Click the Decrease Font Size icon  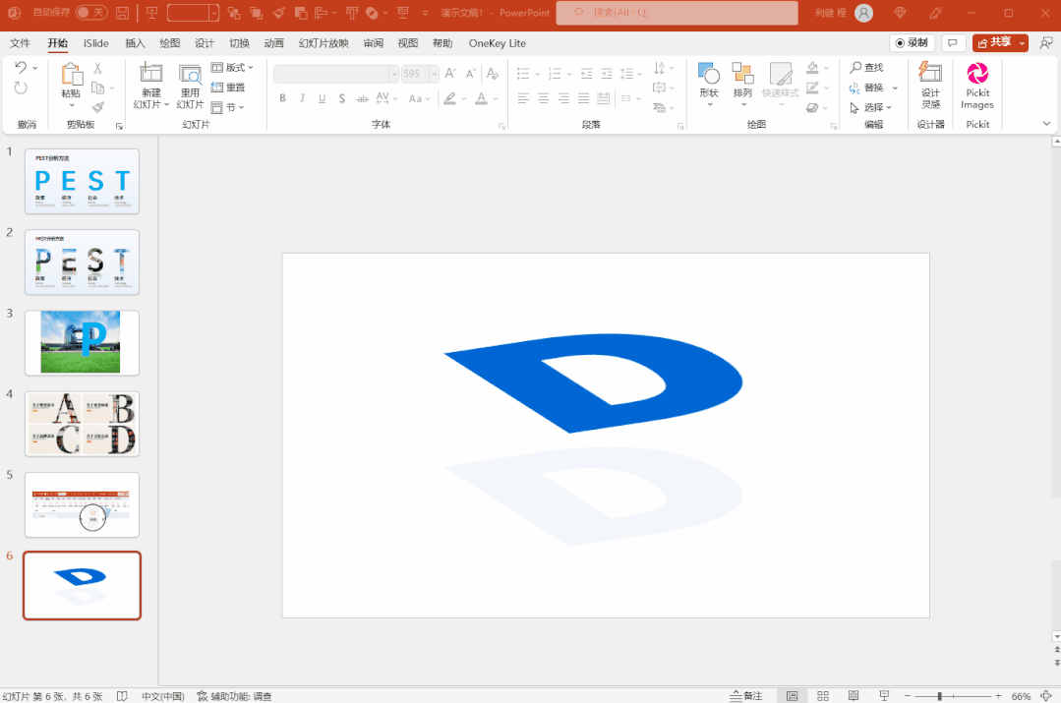point(470,73)
